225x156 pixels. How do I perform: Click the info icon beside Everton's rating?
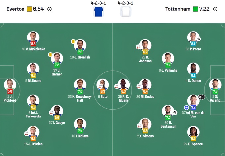click(49, 9)
